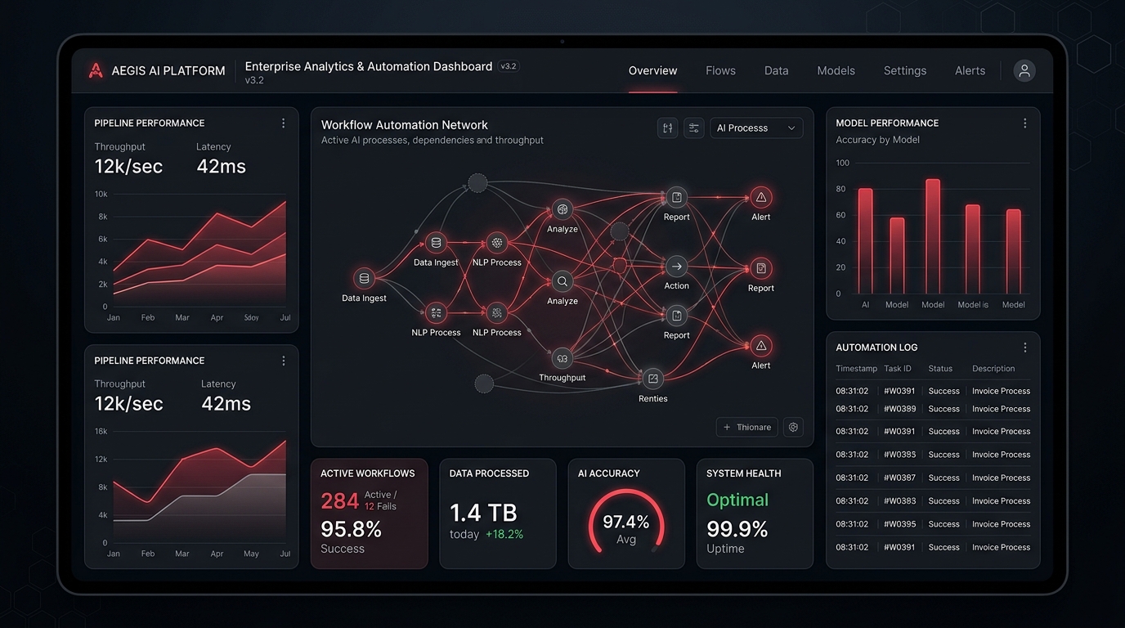The height and width of the screenshot is (628, 1125).
Task: Open the user profile avatar
Action: [x=1024, y=70]
